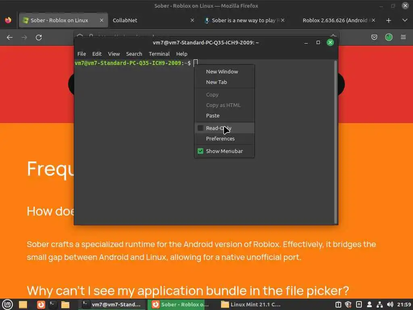Open the Terminal menu in menubar
Viewport: 413px width, 310px height.
point(159,54)
